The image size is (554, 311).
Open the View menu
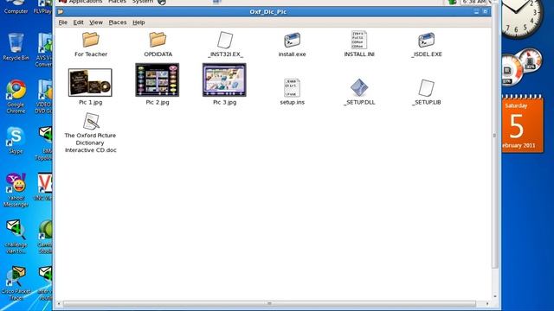[96, 22]
